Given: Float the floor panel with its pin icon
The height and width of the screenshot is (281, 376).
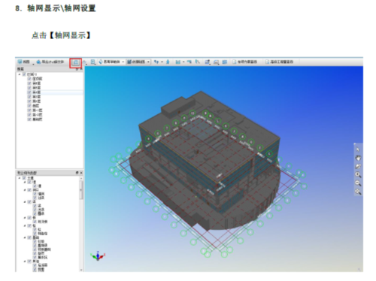Looking at the screenshot, I should (x=77, y=69).
